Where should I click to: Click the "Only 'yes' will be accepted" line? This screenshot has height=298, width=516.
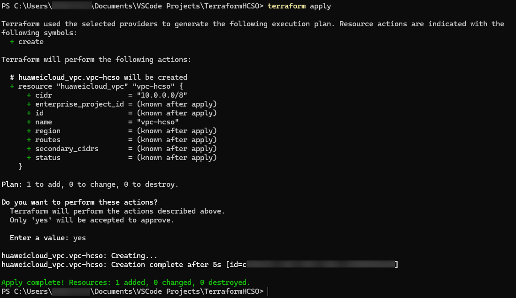(x=92, y=220)
